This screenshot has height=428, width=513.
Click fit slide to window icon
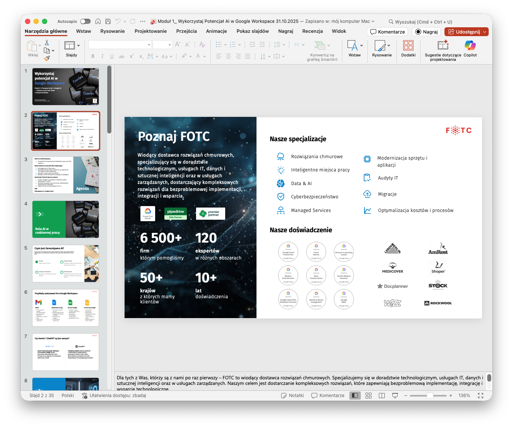point(481,396)
